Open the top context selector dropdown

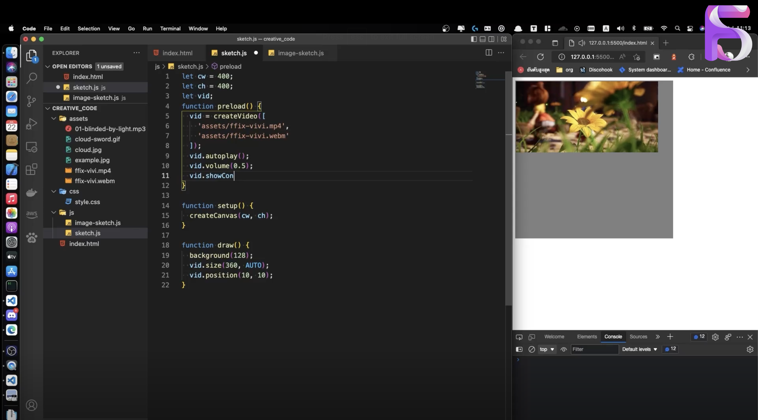pyautogui.click(x=546, y=349)
